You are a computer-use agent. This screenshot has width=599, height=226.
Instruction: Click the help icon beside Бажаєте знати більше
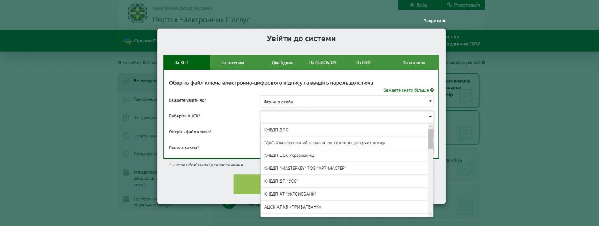(x=432, y=90)
